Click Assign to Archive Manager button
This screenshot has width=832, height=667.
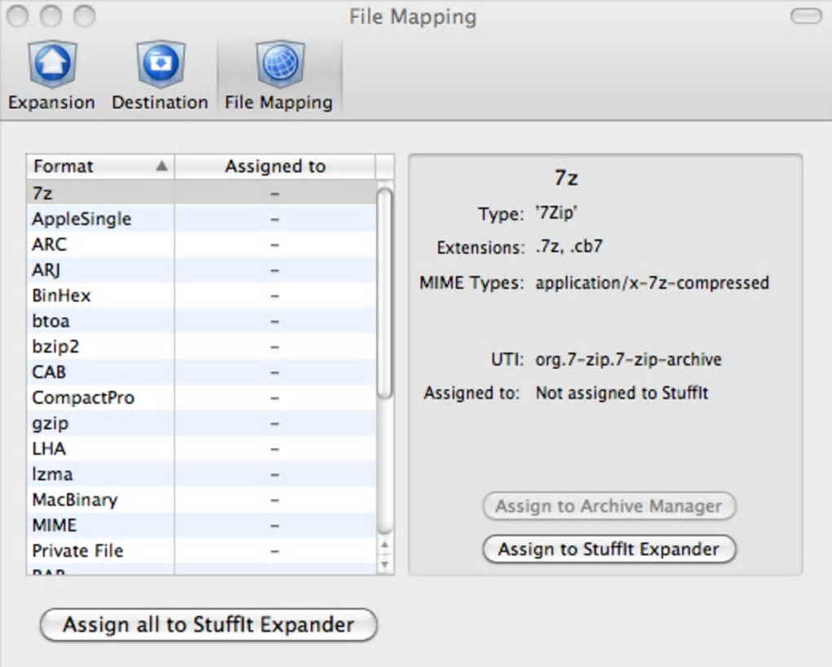609,506
